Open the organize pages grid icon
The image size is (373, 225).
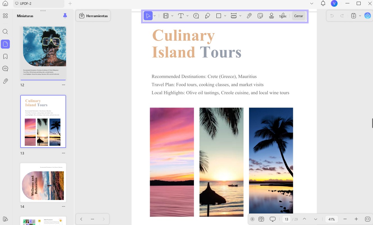pos(5,16)
